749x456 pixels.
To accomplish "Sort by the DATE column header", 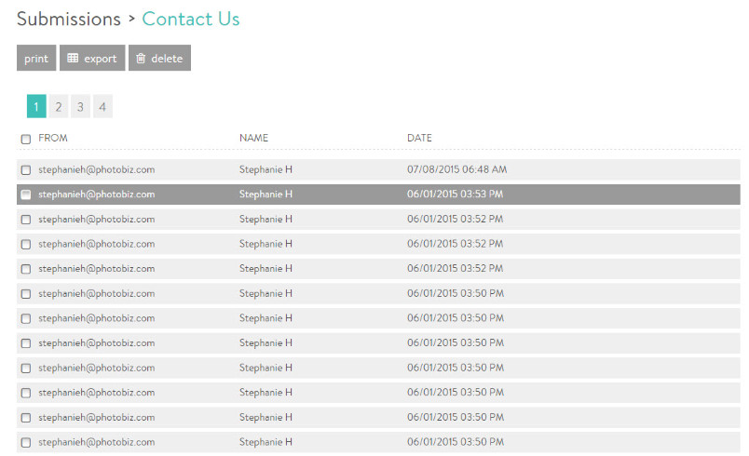I will pyautogui.click(x=419, y=138).
